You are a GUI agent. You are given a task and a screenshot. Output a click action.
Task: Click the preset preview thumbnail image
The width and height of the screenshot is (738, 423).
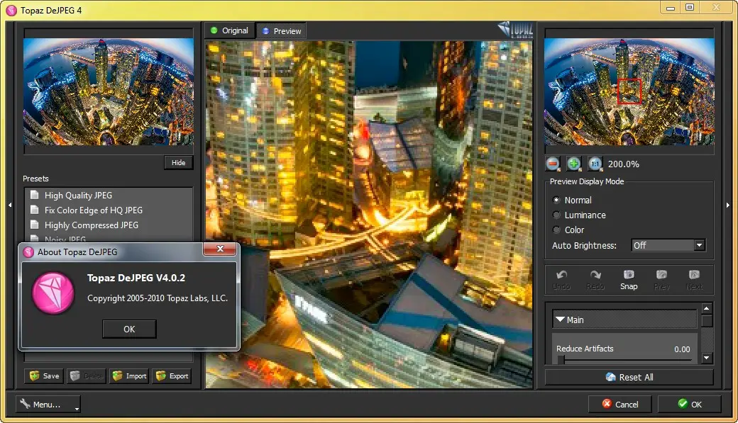tap(109, 91)
